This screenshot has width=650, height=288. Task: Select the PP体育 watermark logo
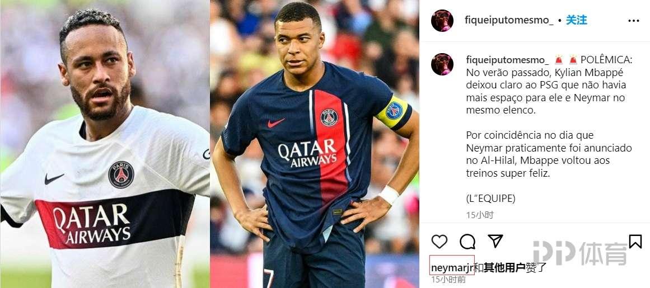click(x=580, y=253)
